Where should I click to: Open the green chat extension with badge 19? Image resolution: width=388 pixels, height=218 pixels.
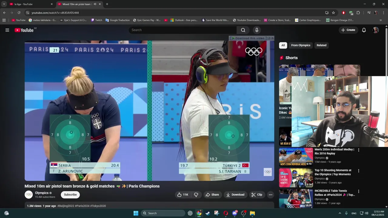click(351, 13)
